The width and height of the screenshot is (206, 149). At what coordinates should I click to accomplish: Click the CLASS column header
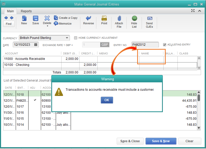click(x=184, y=54)
